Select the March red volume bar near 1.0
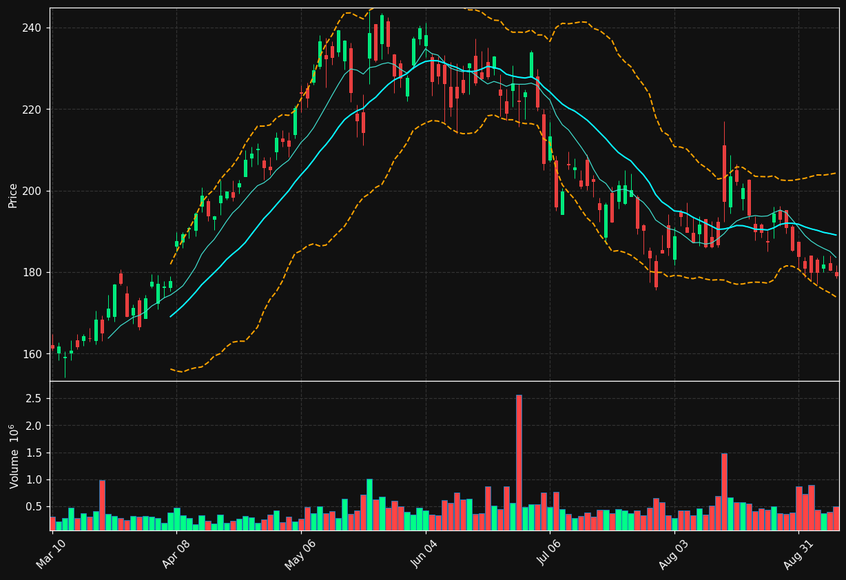The height and width of the screenshot is (580, 846). point(102,505)
